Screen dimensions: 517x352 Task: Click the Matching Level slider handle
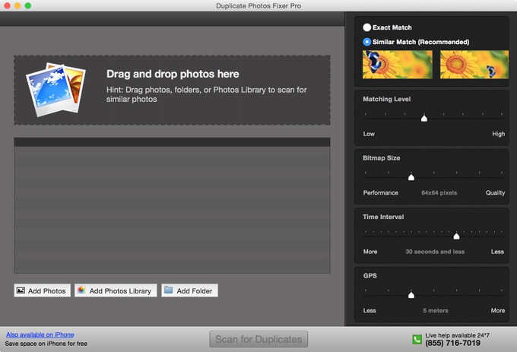(424, 118)
